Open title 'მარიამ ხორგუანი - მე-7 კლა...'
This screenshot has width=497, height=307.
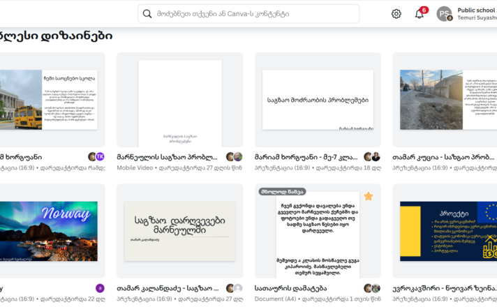tap(306, 157)
